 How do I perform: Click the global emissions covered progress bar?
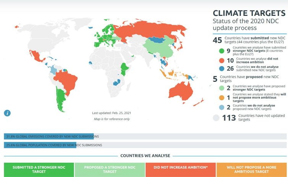(x=146, y=137)
